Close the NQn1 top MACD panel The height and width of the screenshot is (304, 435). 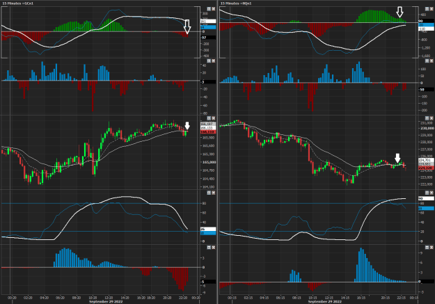[432, 9]
